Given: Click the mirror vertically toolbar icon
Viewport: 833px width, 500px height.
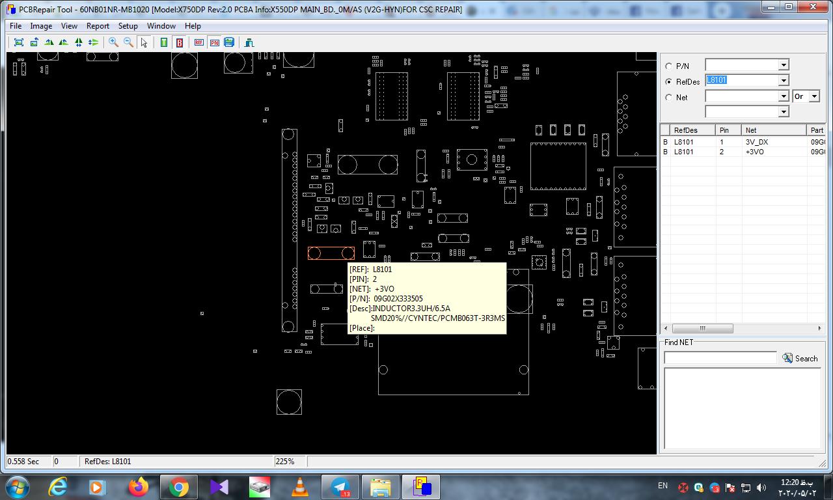Looking at the screenshot, I should click(94, 42).
